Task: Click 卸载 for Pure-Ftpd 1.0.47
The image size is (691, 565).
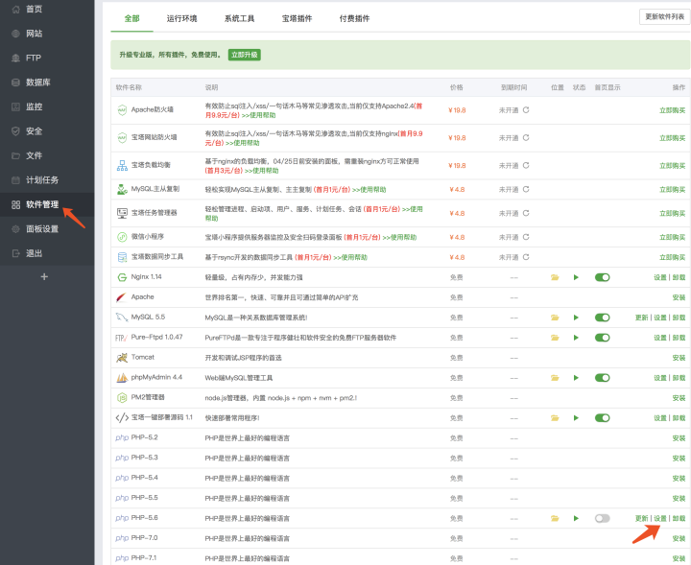Action: click(x=679, y=339)
